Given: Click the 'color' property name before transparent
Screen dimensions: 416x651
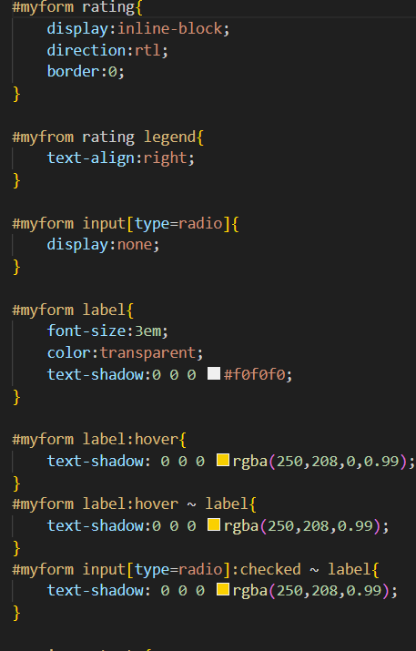Looking at the screenshot, I should pyautogui.click(x=69, y=353).
